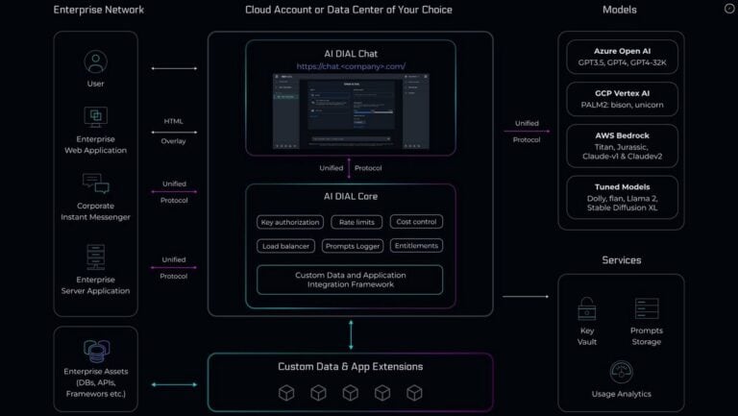Click the 'Enterprise Web Application' label

point(95,145)
